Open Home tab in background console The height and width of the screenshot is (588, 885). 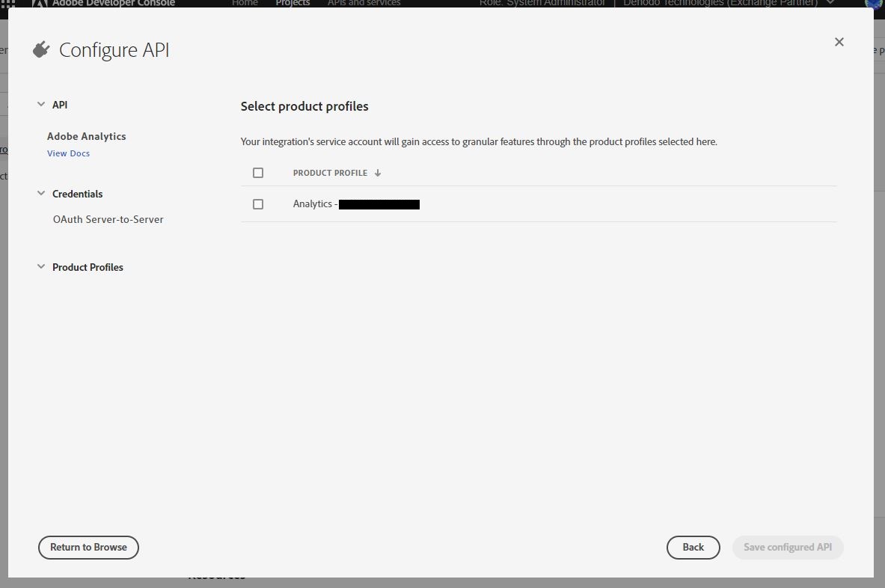pos(245,4)
